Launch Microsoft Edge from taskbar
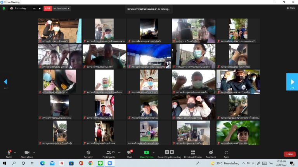 (x=42, y=163)
